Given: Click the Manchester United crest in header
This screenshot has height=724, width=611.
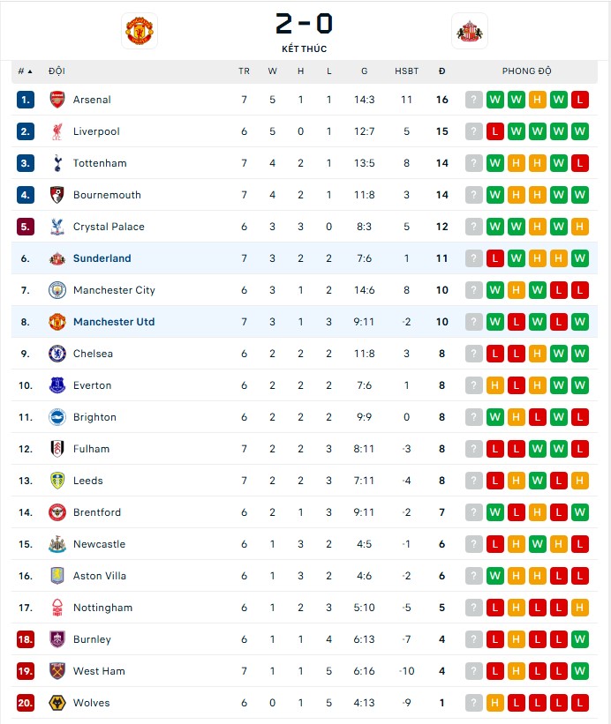Looking at the screenshot, I should (139, 31).
